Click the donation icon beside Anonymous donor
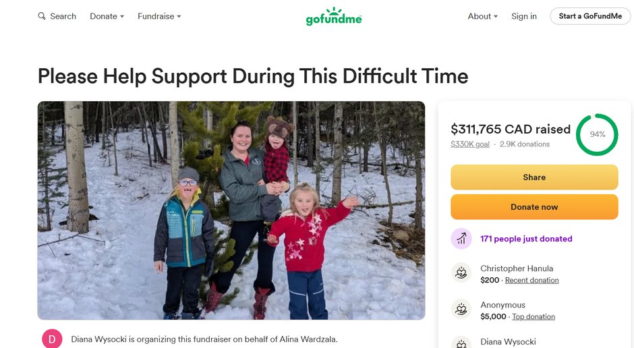Image resolution: width=634 pixels, height=348 pixels. [x=461, y=310]
